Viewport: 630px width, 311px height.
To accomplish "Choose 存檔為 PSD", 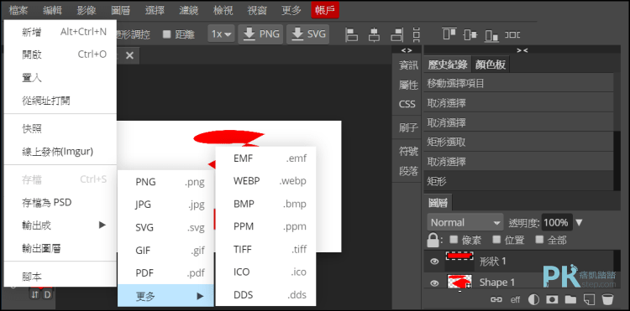I will [60, 202].
